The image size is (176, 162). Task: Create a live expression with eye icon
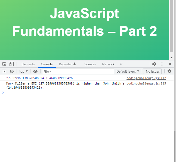(35, 71)
